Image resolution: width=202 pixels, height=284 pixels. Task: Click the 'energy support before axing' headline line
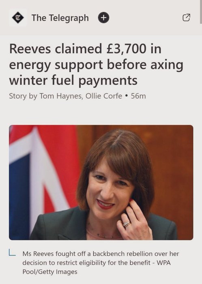[96, 65]
